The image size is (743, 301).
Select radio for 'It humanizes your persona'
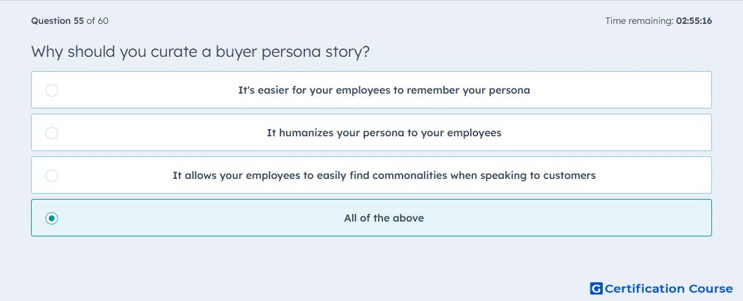tap(52, 132)
